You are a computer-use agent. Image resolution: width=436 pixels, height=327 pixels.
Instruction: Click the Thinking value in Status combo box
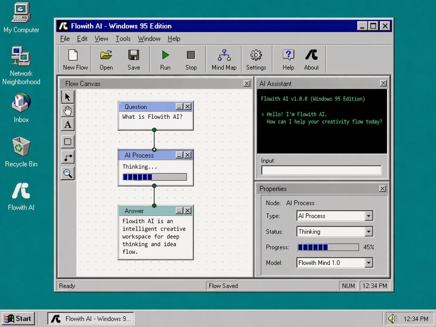tap(309, 231)
